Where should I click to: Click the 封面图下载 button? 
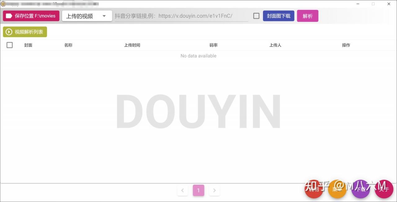tap(279, 16)
